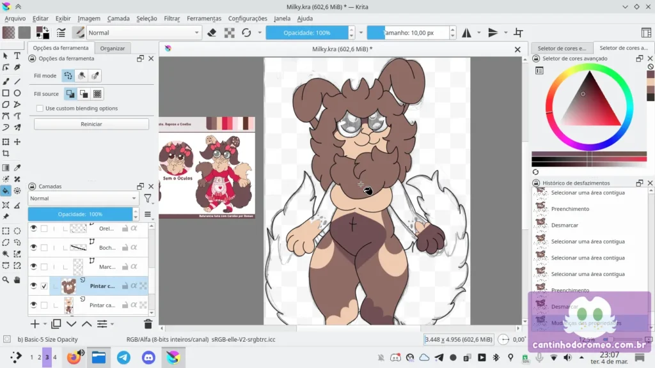Activate wrap around mode icon
The image size is (655, 368).
518,33
